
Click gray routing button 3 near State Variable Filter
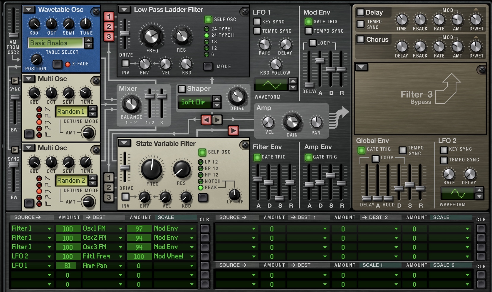click(109, 197)
